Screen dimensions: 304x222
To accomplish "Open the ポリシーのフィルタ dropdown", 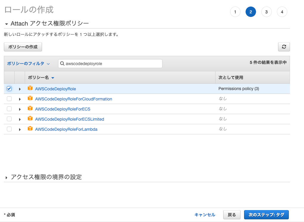I will (x=28, y=63).
